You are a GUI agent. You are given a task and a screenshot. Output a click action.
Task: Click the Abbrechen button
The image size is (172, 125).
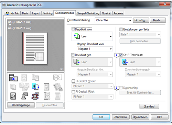pyautogui.click(x=121, y=117)
